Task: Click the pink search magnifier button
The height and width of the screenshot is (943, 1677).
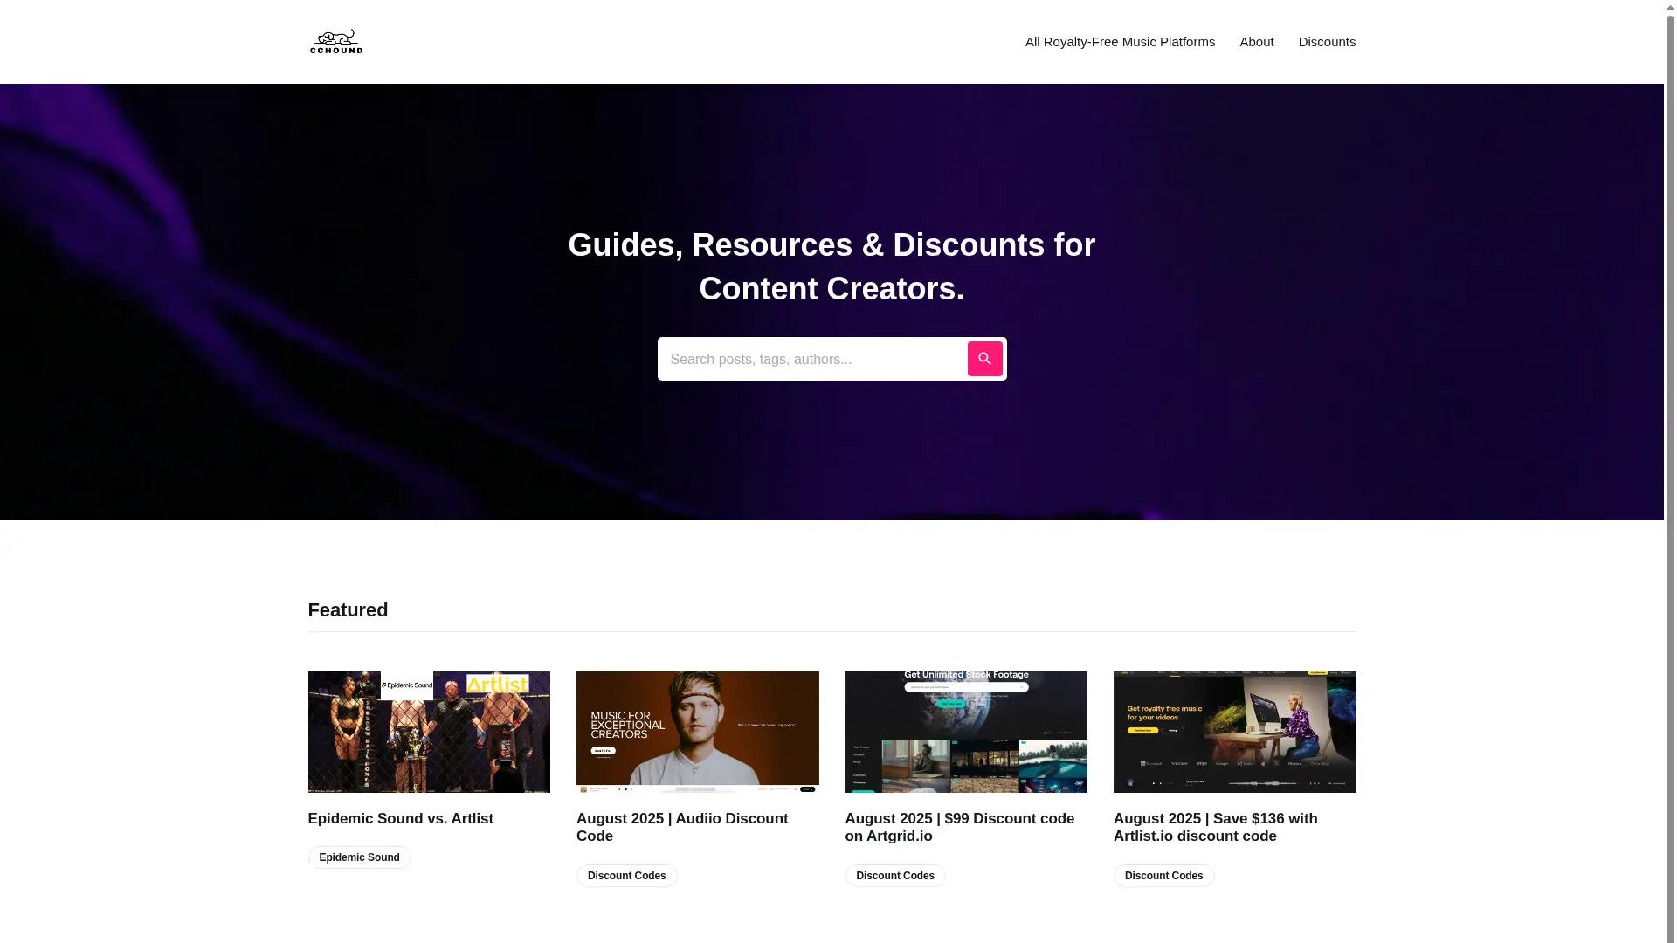Action: (984, 358)
